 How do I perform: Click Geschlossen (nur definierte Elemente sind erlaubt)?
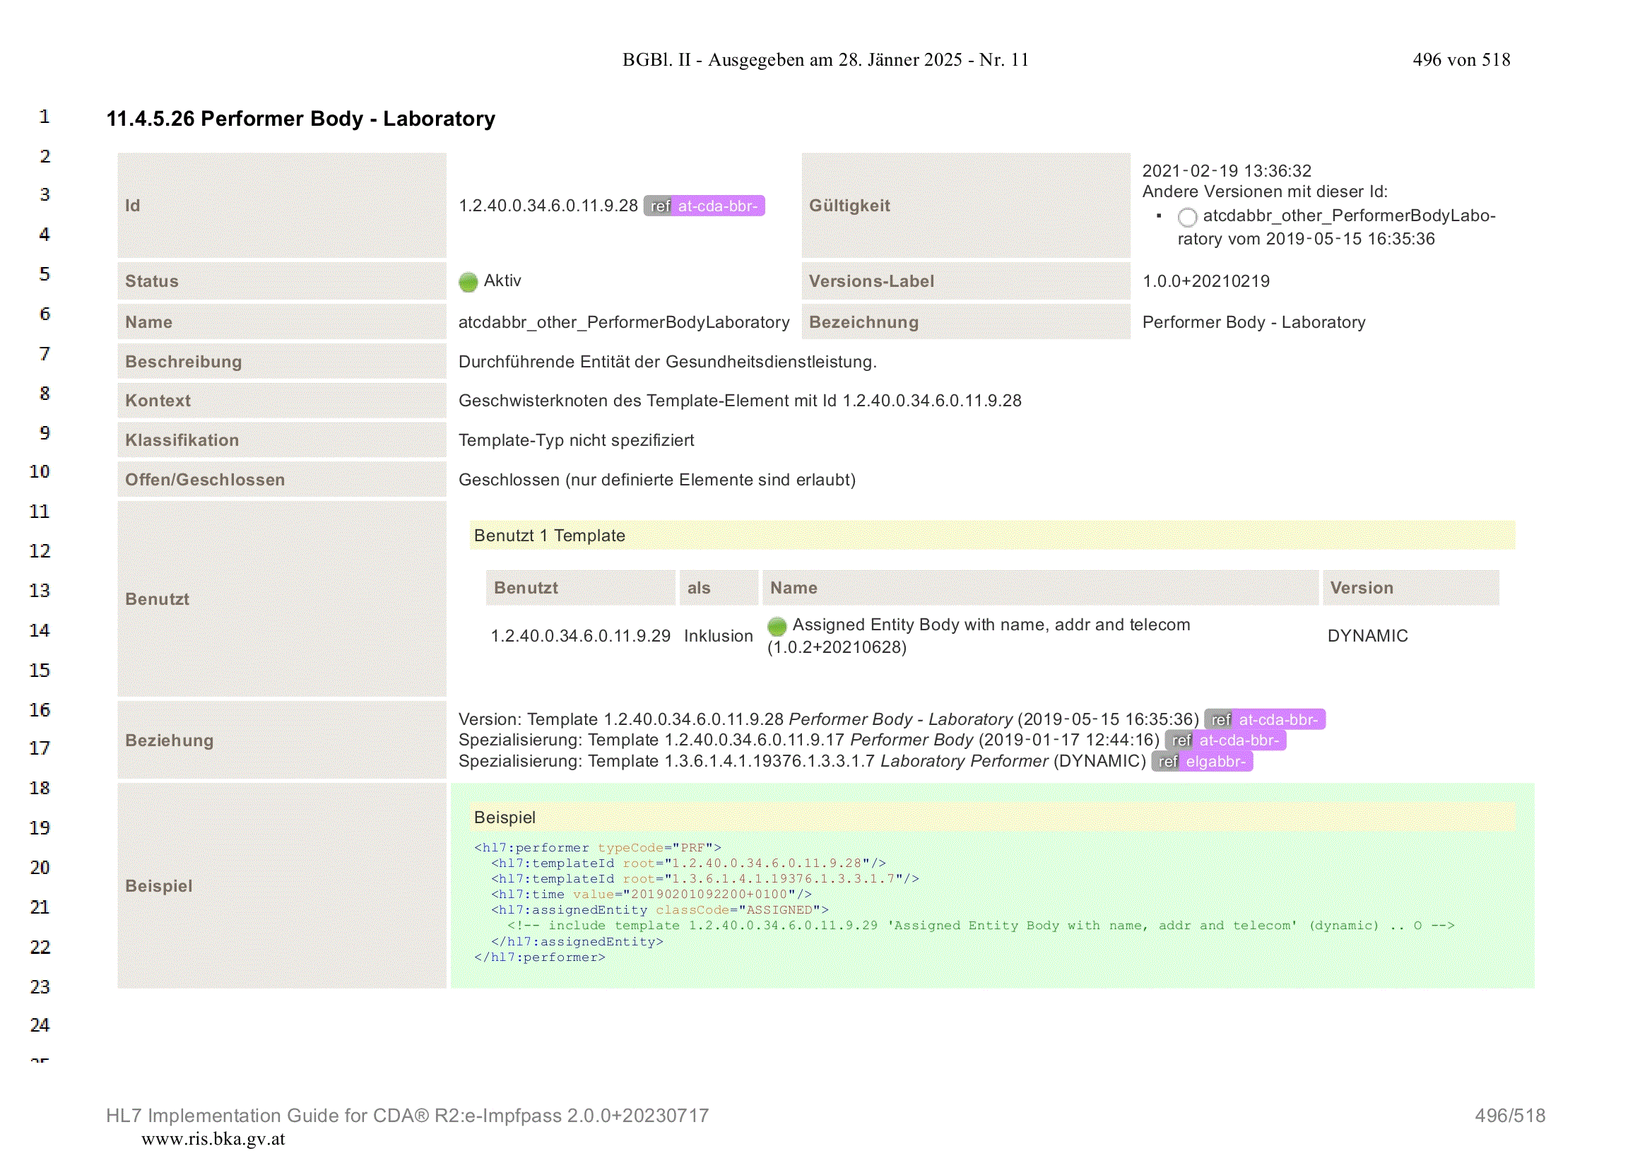[657, 480]
